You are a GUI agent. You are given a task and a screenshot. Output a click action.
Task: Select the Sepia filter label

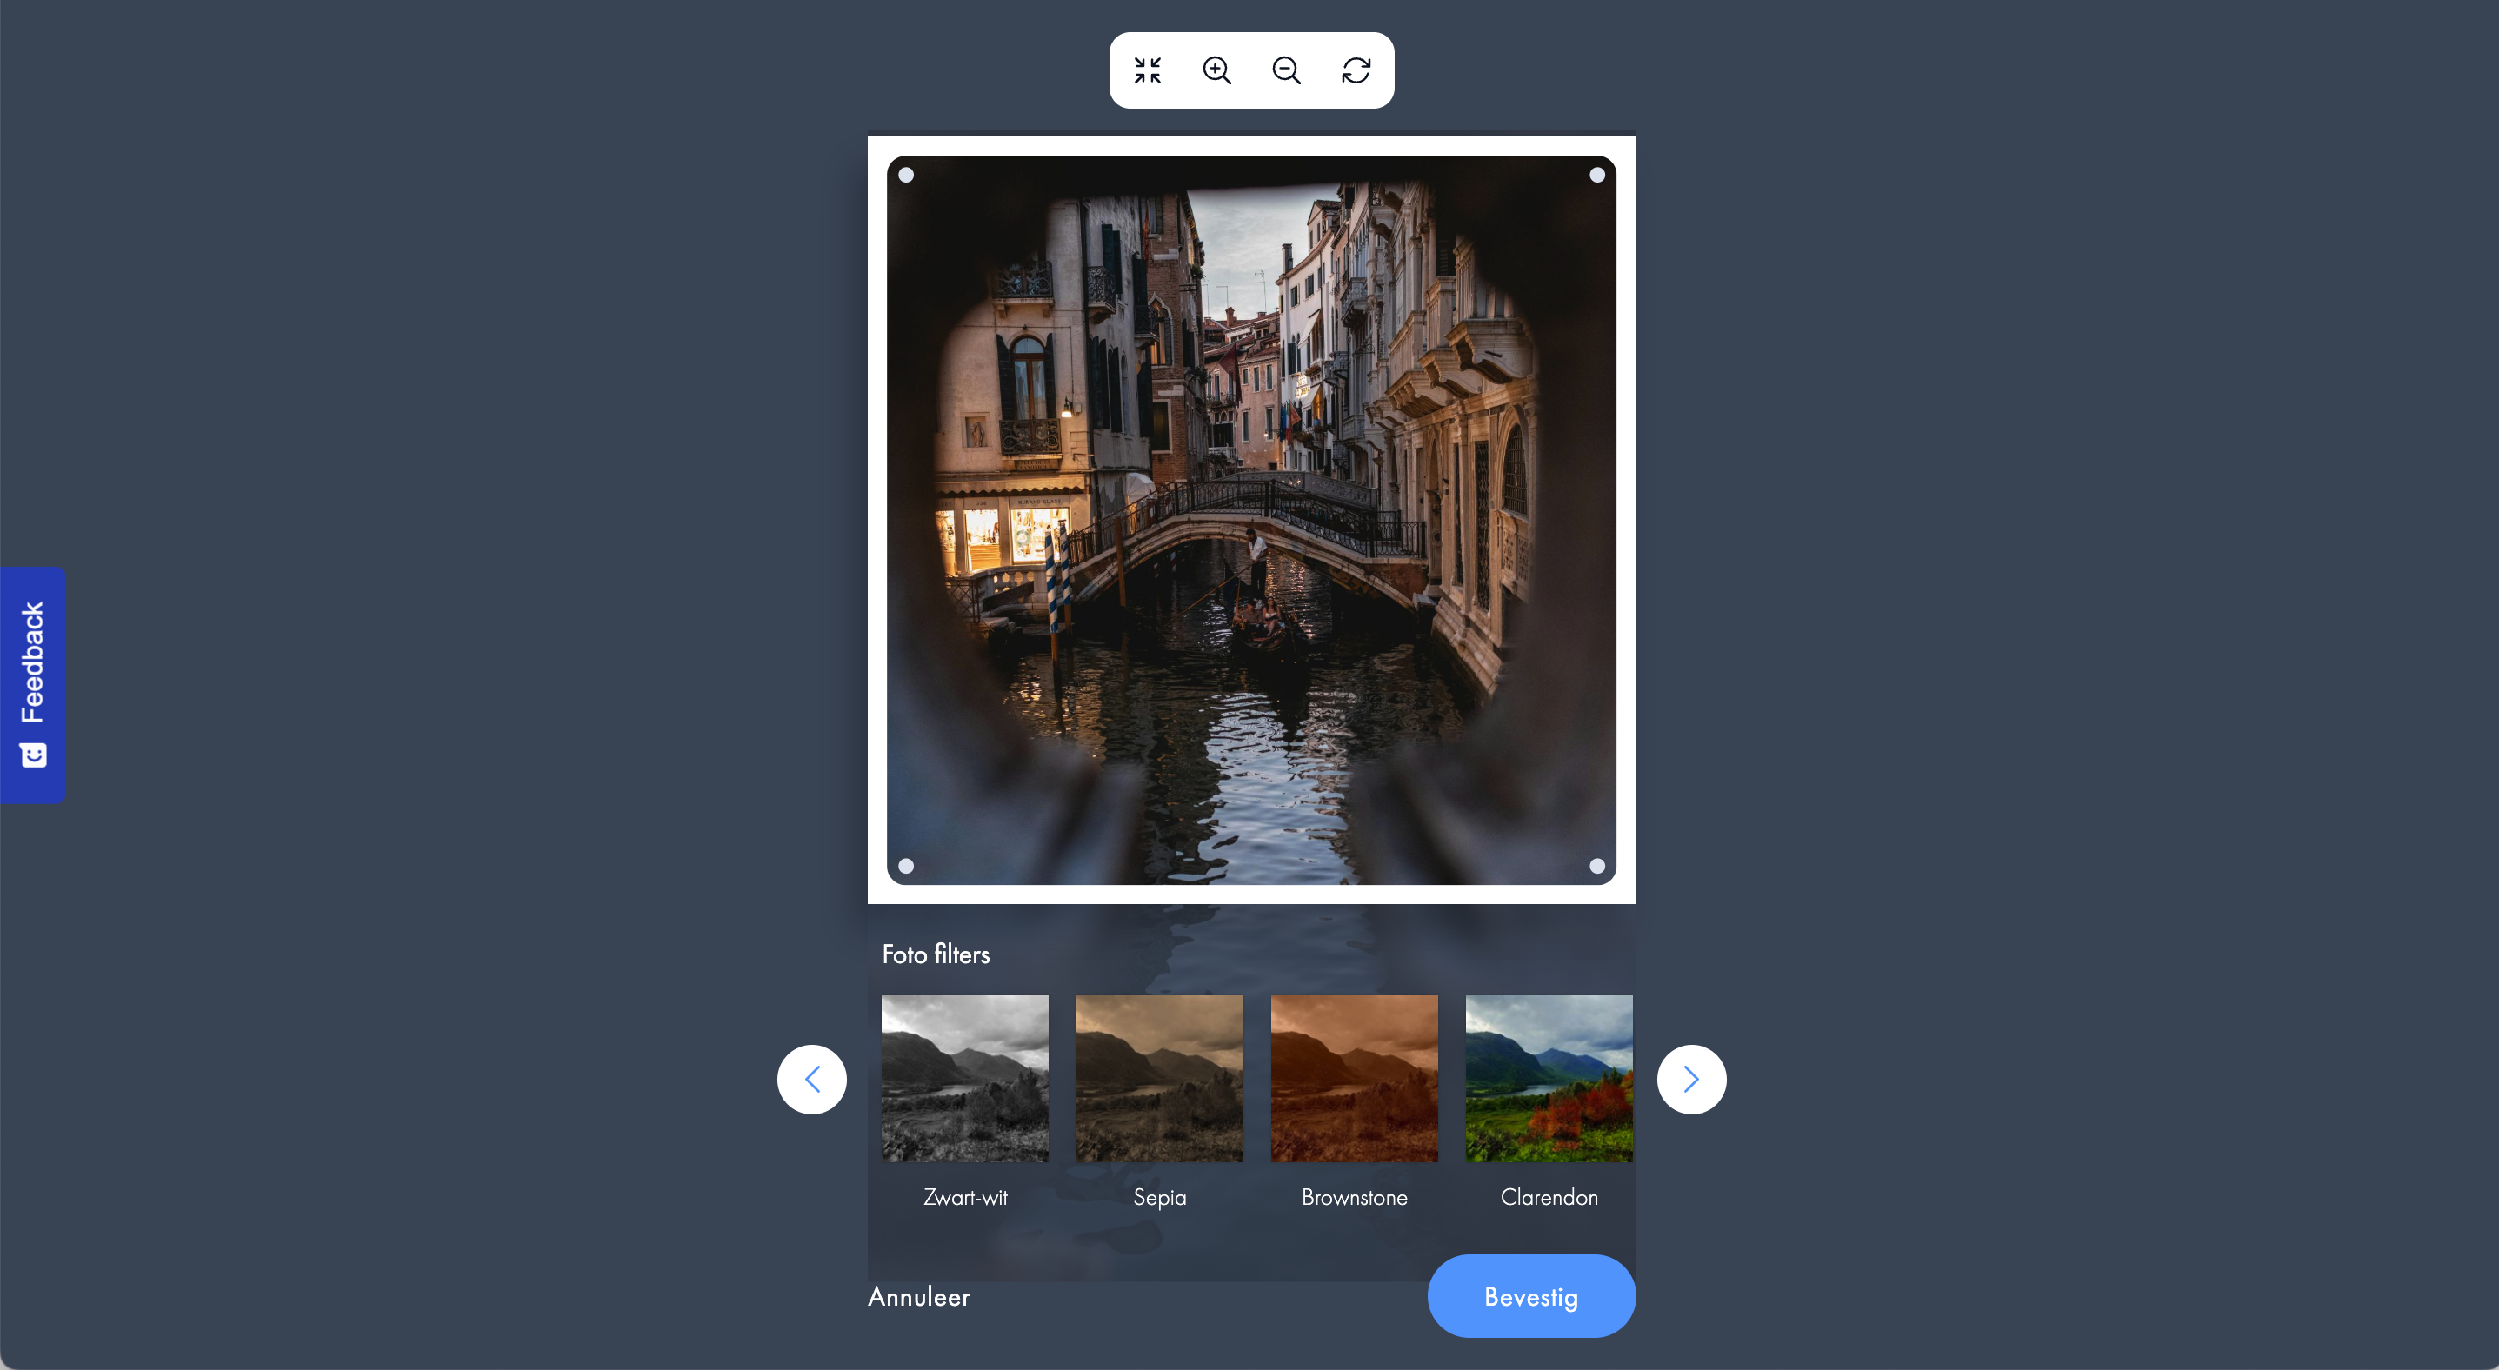1159,1197
